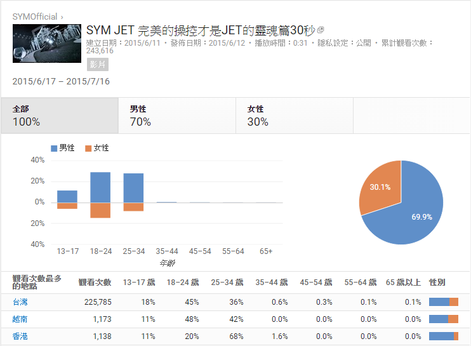The image size is (471, 346).
Task: Click the 0.6% cell in 台灣 row
Action: coord(280,302)
